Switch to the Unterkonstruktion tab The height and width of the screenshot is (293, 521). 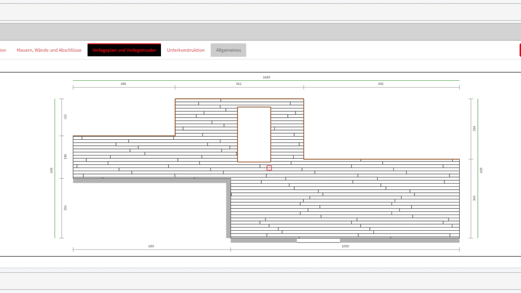pyautogui.click(x=186, y=50)
